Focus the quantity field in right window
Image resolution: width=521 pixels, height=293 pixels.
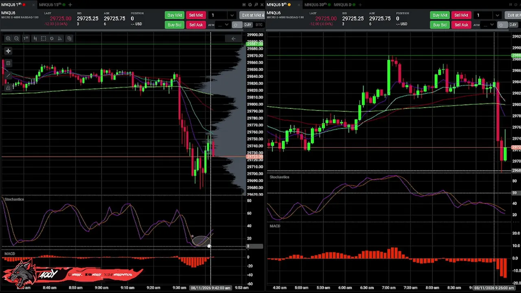point(484,15)
